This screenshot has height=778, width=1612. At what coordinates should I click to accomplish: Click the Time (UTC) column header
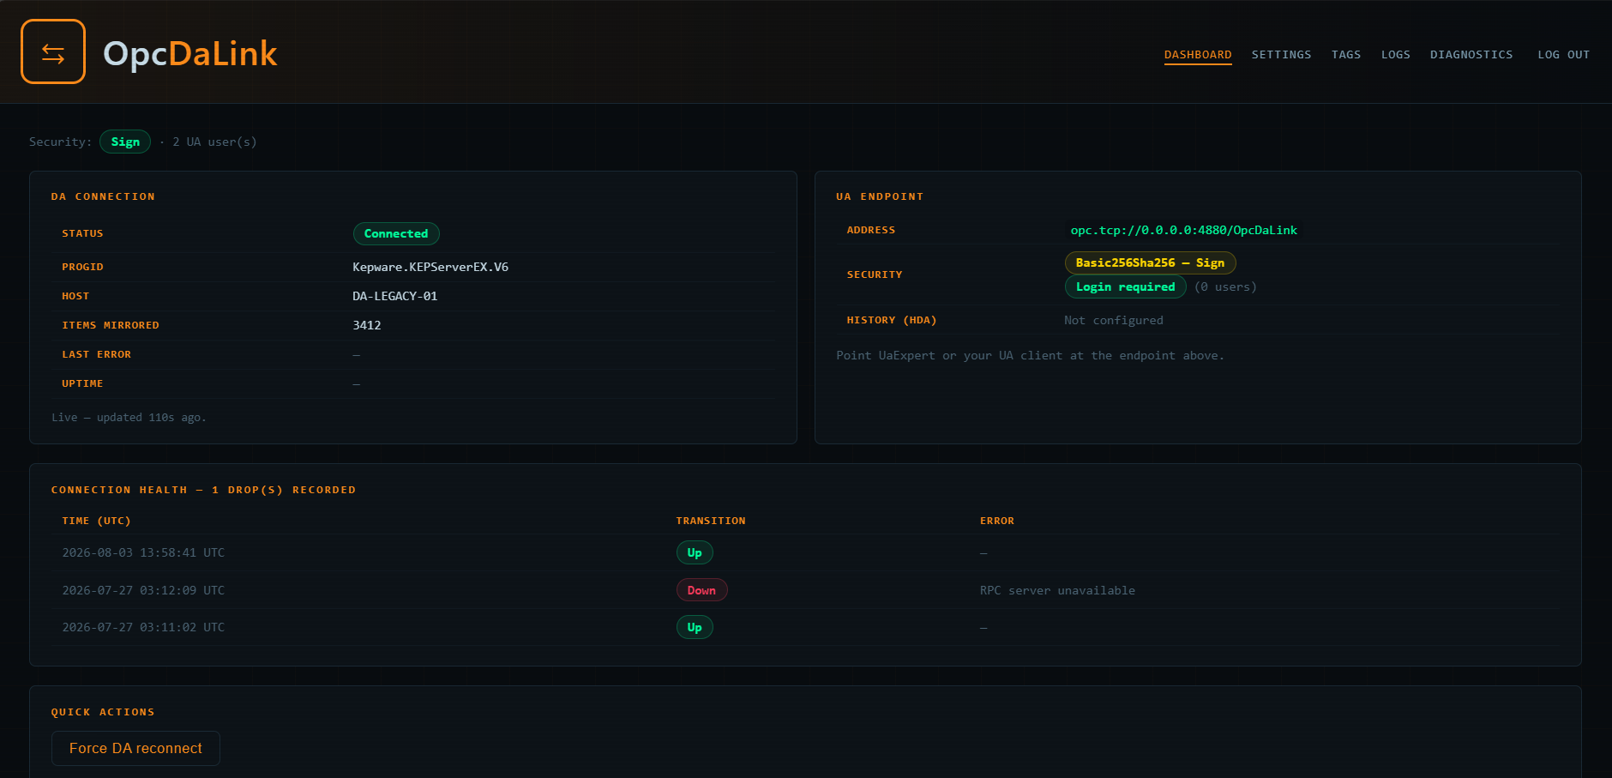click(x=96, y=521)
